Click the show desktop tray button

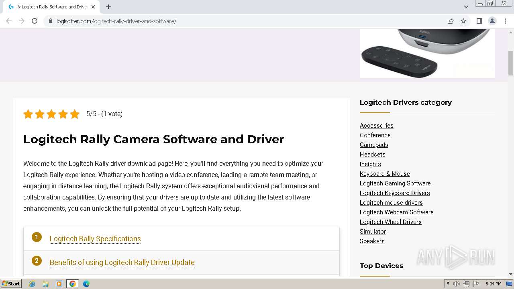(510, 284)
